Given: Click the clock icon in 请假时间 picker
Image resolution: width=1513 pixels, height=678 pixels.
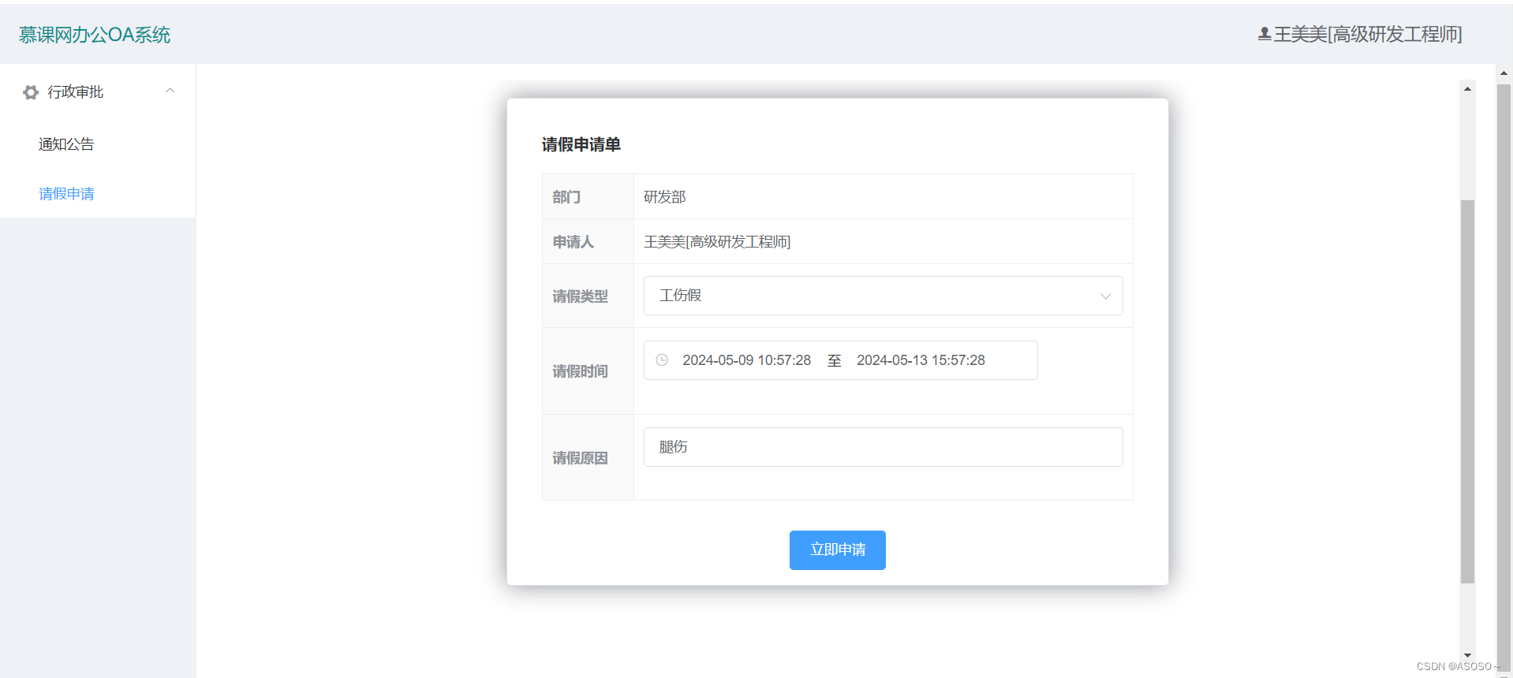Looking at the screenshot, I should tap(662, 359).
